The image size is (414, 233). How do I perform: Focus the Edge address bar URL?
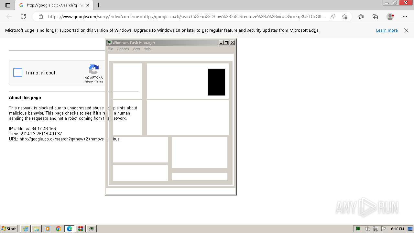(187, 17)
